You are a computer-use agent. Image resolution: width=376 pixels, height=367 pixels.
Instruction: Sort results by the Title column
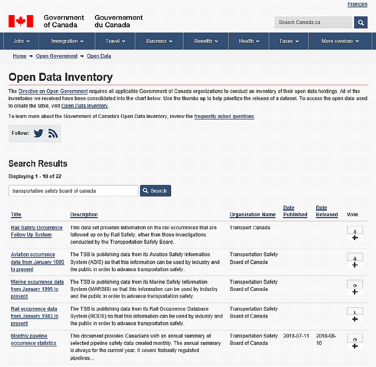coord(16,215)
